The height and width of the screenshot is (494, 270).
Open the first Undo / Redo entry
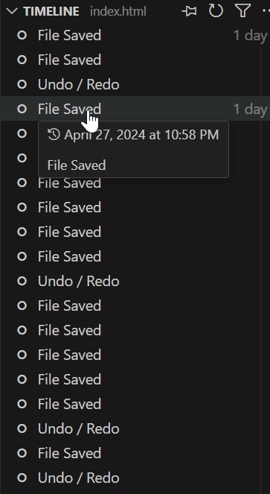pos(135,84)
